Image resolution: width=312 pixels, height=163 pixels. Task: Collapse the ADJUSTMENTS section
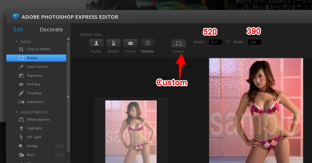(x=16, y=112)
